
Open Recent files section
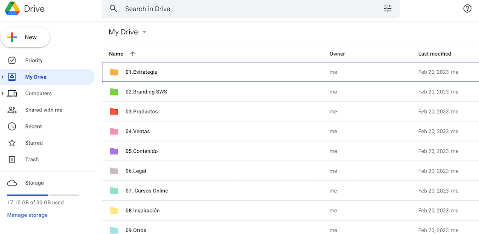(x=34, y=127)
